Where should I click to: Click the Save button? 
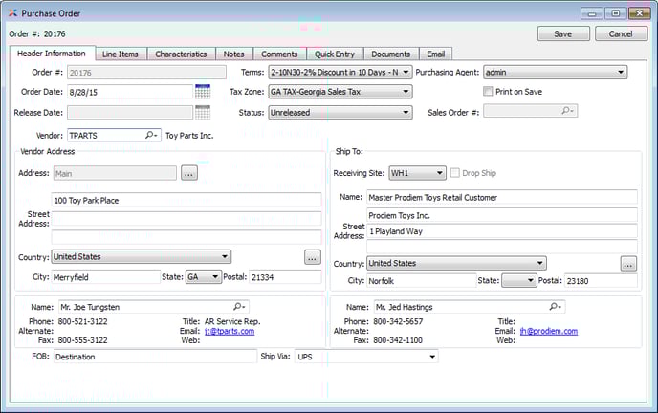(563, 33)
